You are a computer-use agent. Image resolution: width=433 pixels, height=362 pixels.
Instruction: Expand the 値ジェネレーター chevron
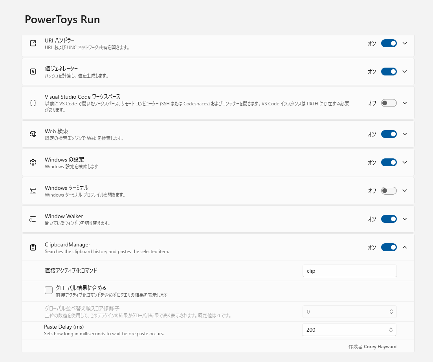405,72
